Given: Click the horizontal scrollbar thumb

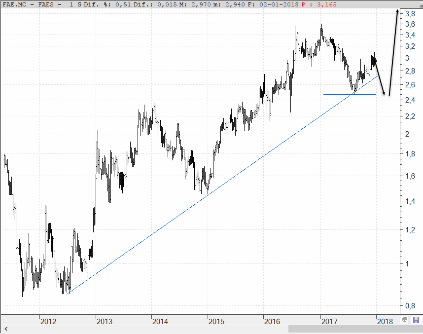Looking at the screenshot, I should pos(355,329).
